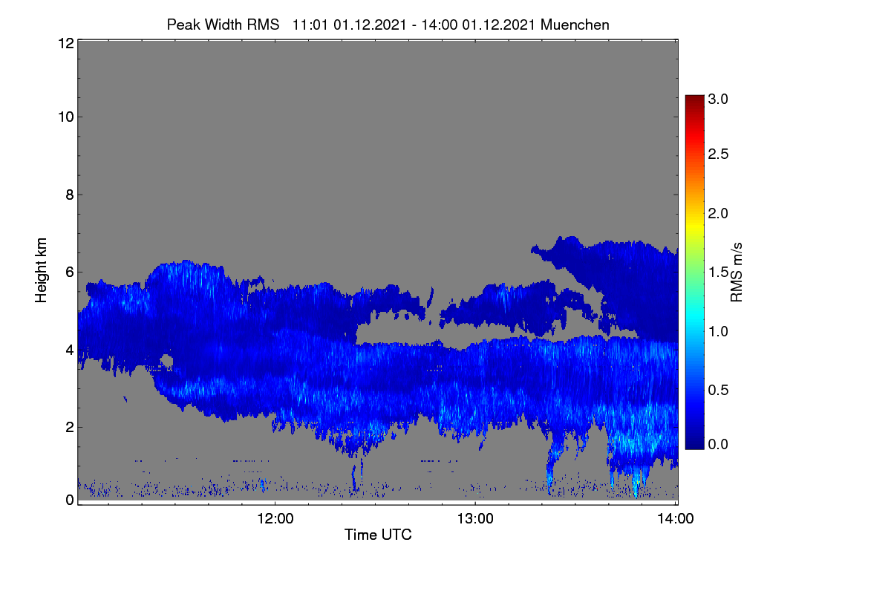Click the 6 km height tick label
The image size is (891, 594).
[68, 272]
